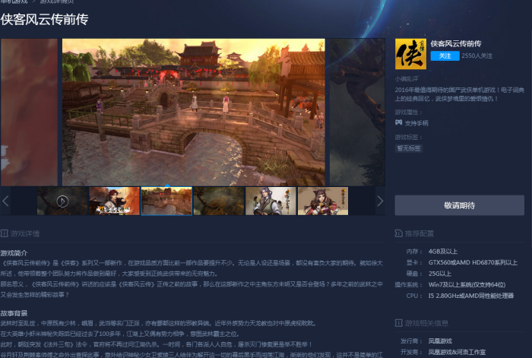
Task: Show next thumbnails with right arrow
Action: coord(380,201)
